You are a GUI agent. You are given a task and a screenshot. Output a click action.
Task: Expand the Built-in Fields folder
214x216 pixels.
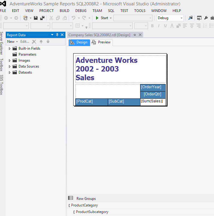tap(10, 48)
